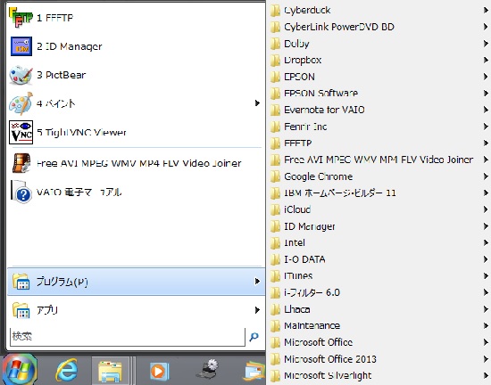Open the Microsoft Silverlight entry

tap(379, 375)
